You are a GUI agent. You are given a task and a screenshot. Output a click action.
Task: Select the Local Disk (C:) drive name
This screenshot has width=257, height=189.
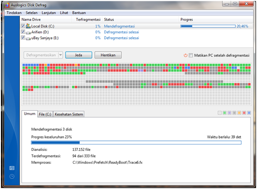(x=43, y=26)
